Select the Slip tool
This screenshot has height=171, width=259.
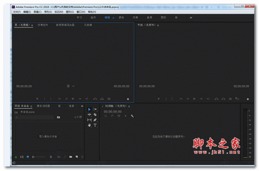point(89,120)
